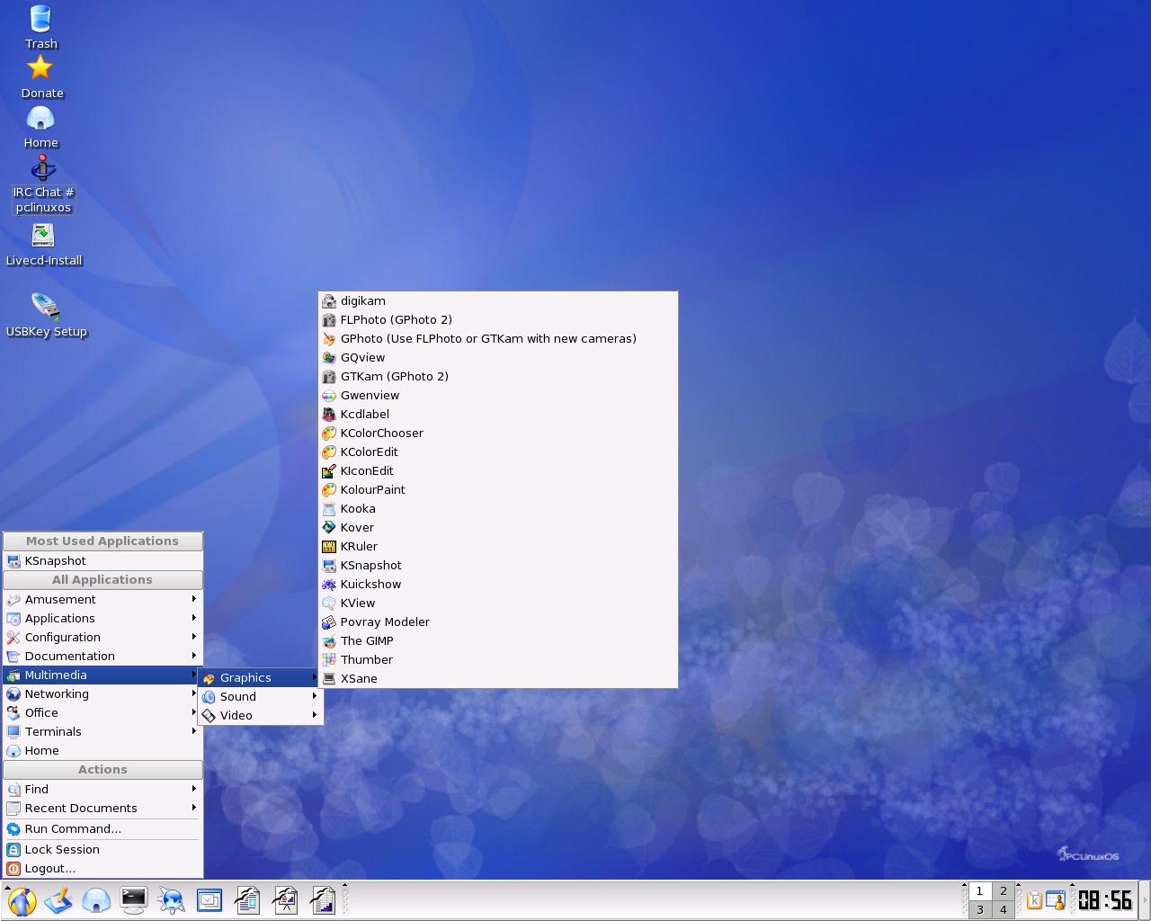Open the Klipper clipboard tray icon
Image resolution: width=1151 pixels, height=921 pixels.
point(1034,900)
